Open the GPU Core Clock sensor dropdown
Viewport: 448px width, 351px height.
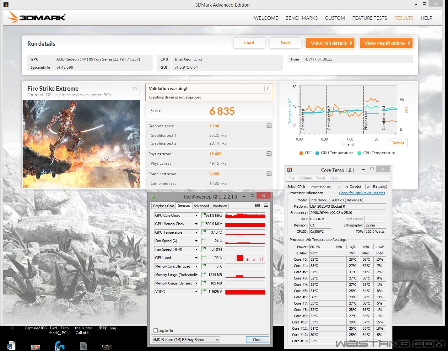click(196, 215)
